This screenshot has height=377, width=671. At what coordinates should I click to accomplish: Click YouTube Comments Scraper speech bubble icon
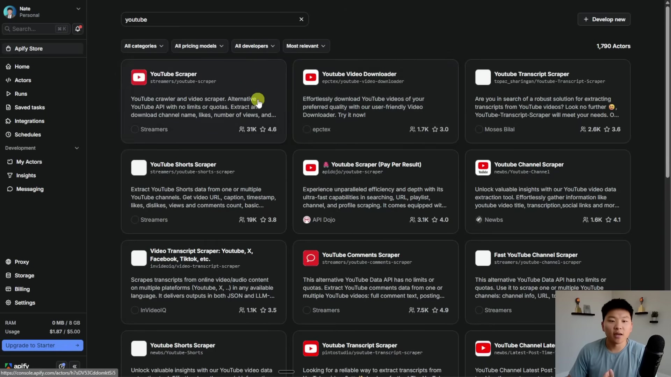point(311,258)
